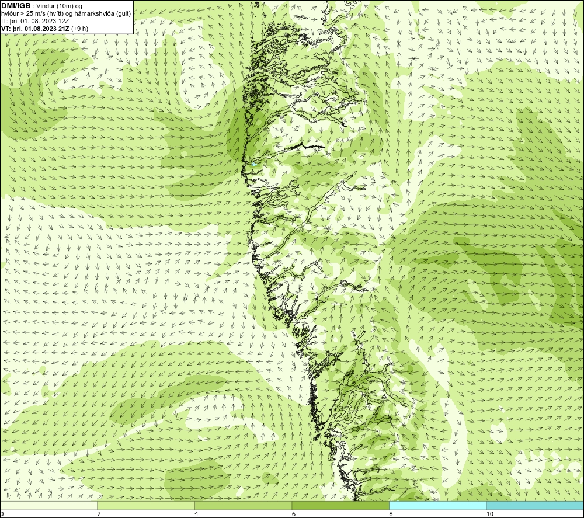
Task: Click the 'IT: þri. 01. 08. 2023 12Z' line
Action: [x=36, y=21]
